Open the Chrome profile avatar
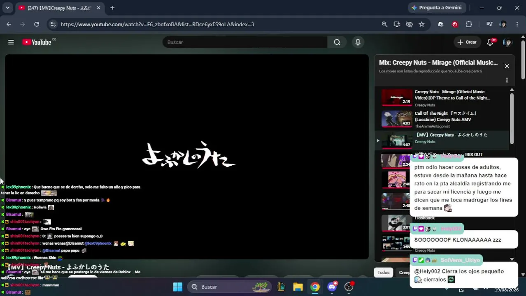The height and width of the screenshot is (296, 526). [503, 24]
